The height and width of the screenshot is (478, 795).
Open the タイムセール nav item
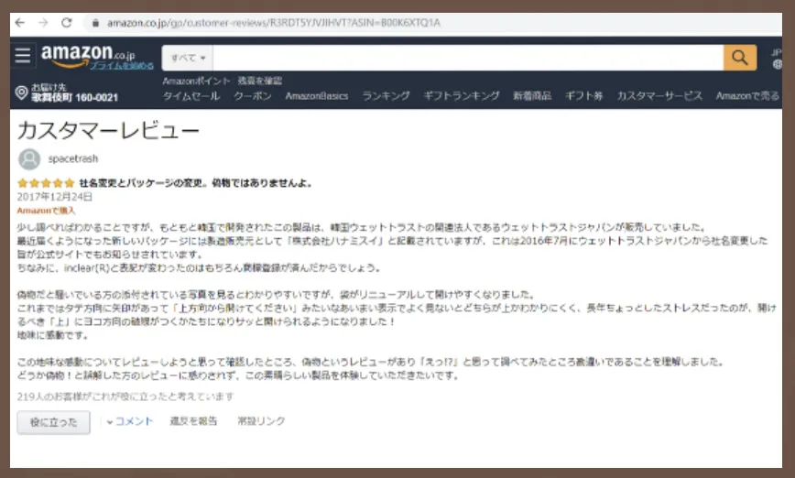pyautogui.click(x=191, y=96)
